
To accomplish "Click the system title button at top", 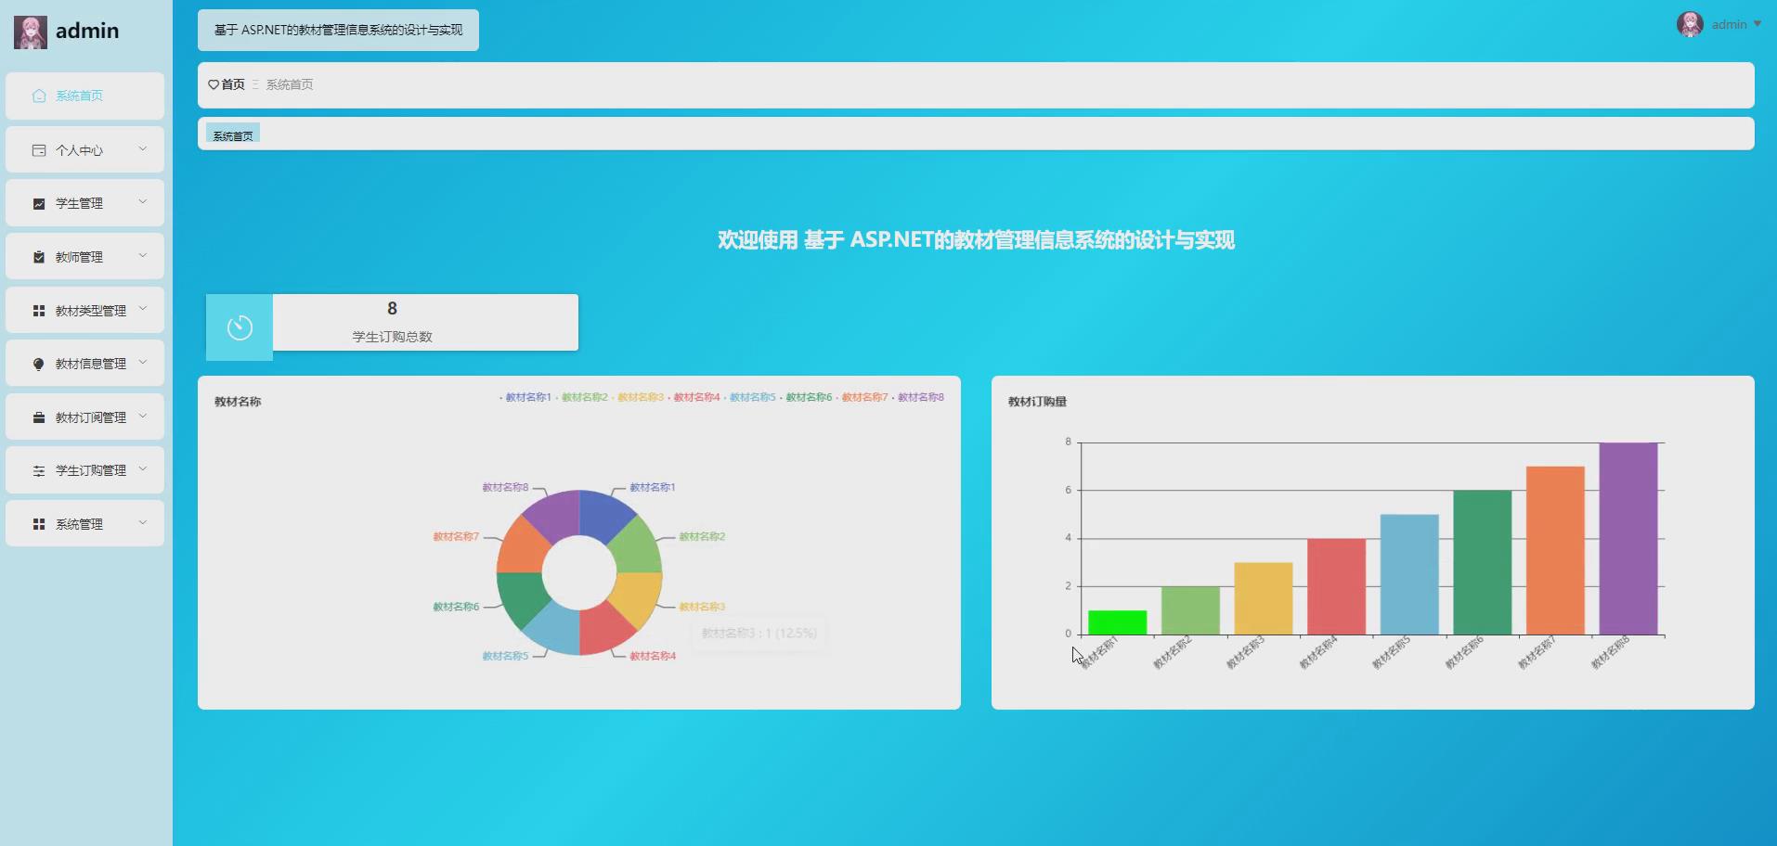I will point(338,30).
